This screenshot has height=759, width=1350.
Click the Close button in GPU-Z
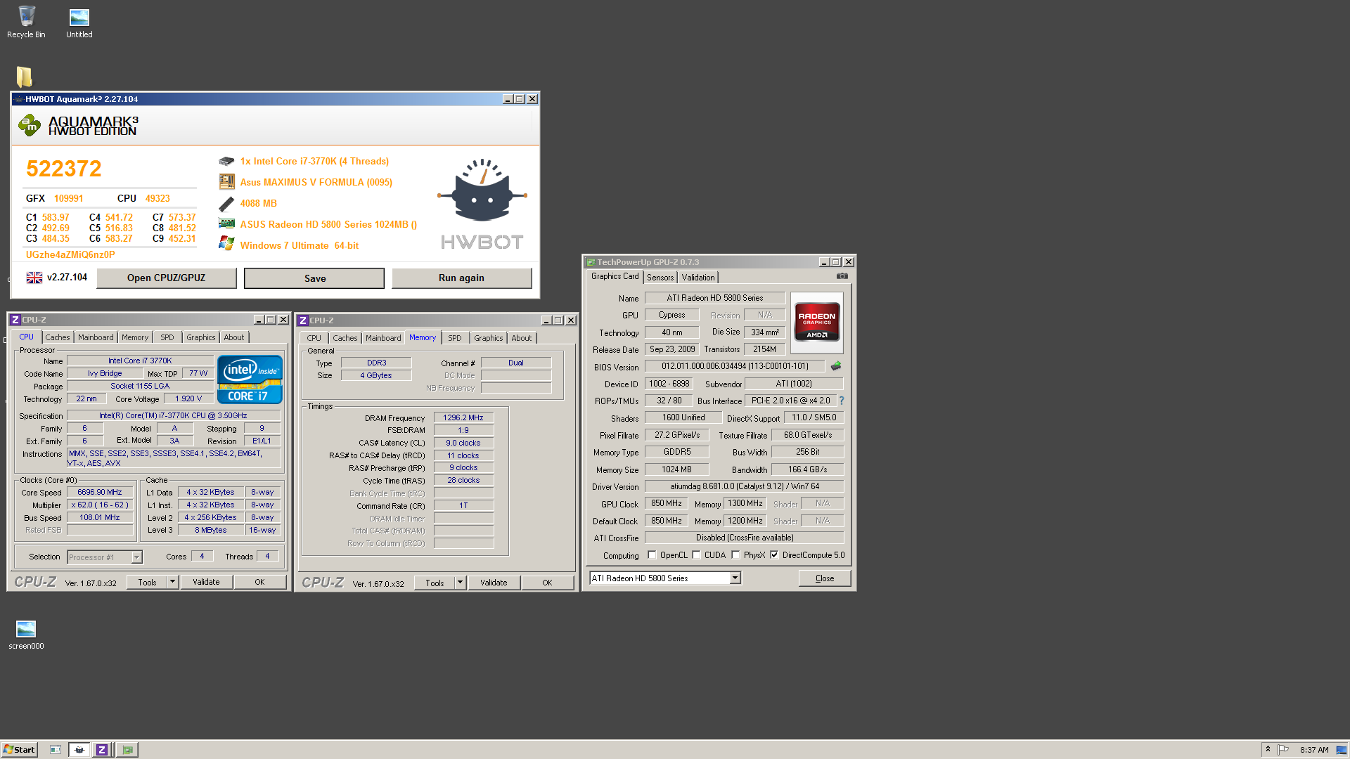click(x=825, y=578)
